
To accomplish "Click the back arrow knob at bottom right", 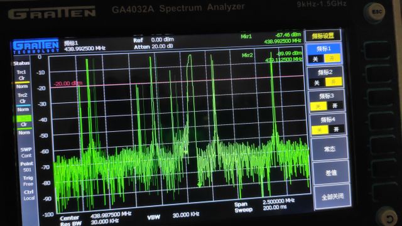I will point(388,217).
